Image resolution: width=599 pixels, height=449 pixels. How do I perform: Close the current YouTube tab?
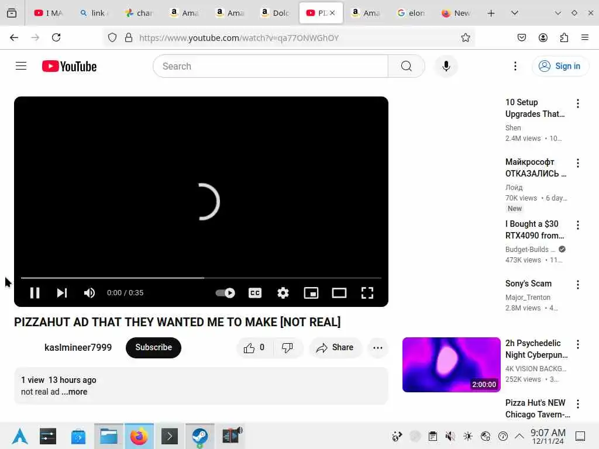pyautogui.click(x=332, y=13)
